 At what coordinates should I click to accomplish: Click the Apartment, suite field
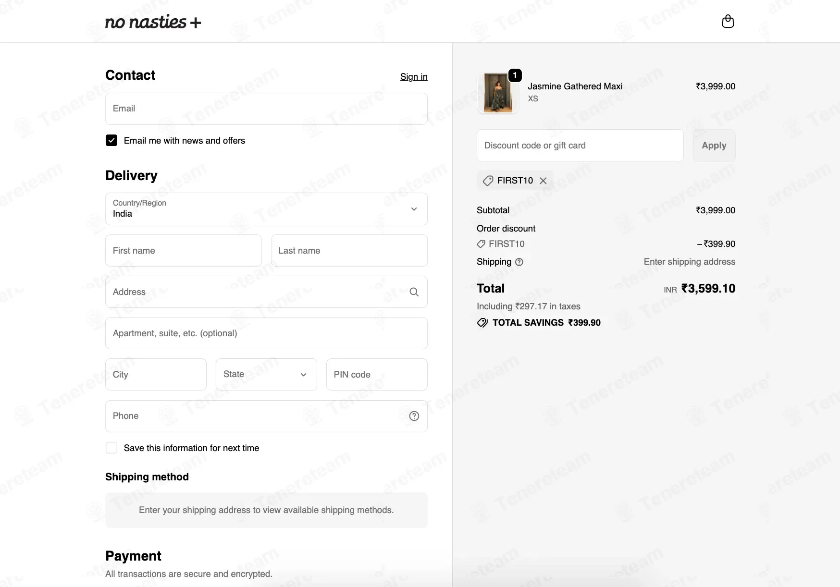point(266,333)
